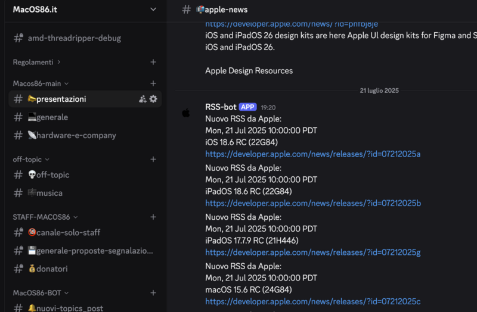Screen dimensions: 477x312
Task: Open settings gear for presentazioni channel
Action: tap(153, 99)
